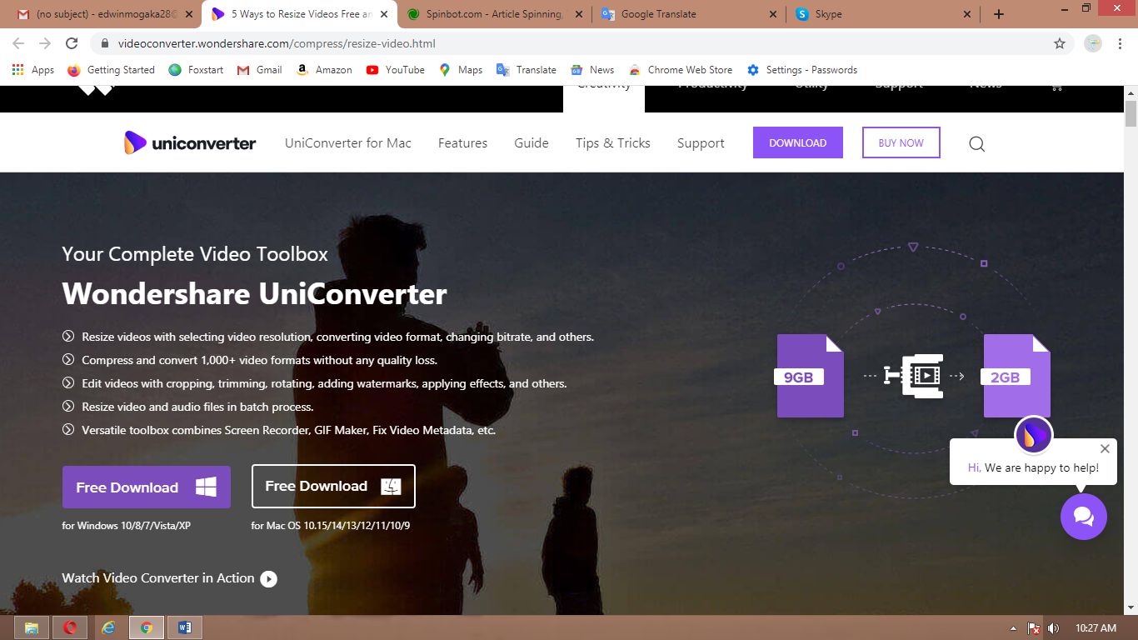Screen dimensions: 1138x640
Task: Click the 'Compress and convert 1,000+ video formats' line
Action: click(x=259, y=360)
